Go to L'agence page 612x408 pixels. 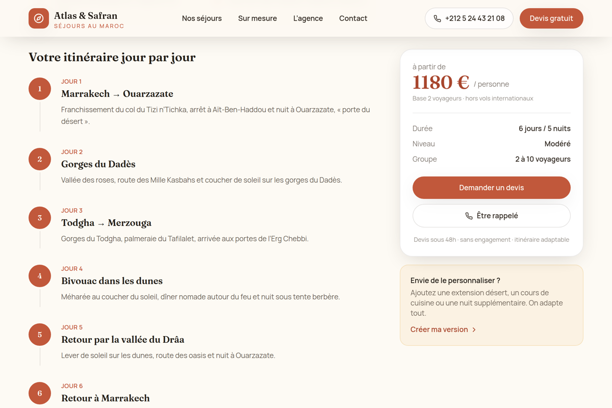[x=308, y=18]
